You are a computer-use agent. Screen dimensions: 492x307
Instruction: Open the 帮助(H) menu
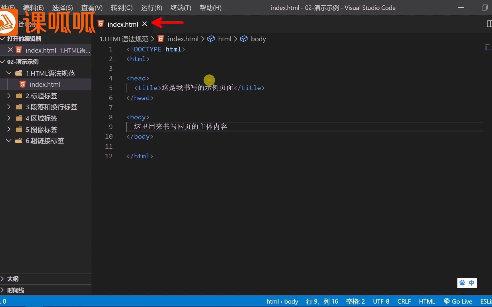pyautogui.click(x=210, y=8)
